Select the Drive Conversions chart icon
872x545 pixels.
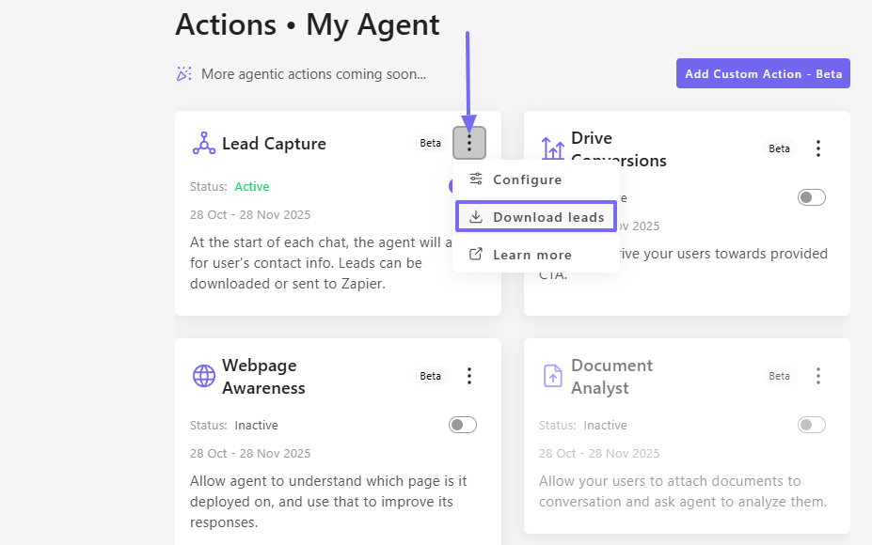(552, 148)
